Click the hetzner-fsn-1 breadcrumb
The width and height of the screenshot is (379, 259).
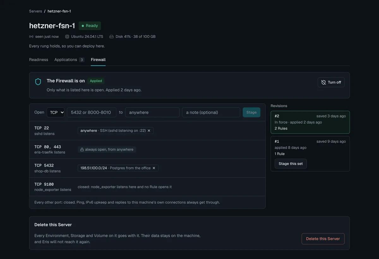click(59, 11)
